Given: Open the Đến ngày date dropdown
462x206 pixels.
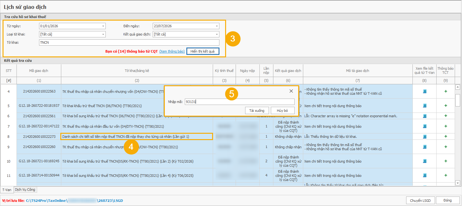Looking at the screenshot, I should pos(217,26).
